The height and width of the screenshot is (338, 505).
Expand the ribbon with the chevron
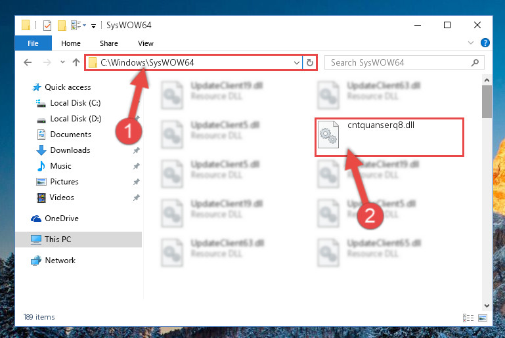[471, 43]
